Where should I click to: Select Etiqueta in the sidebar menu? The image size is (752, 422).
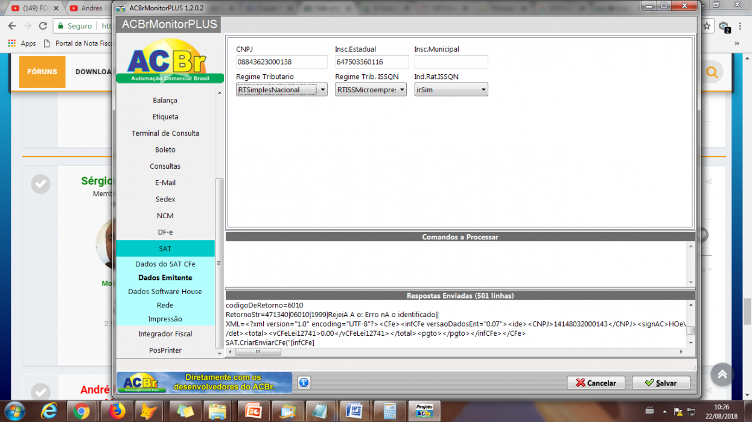tap(165, 117)
